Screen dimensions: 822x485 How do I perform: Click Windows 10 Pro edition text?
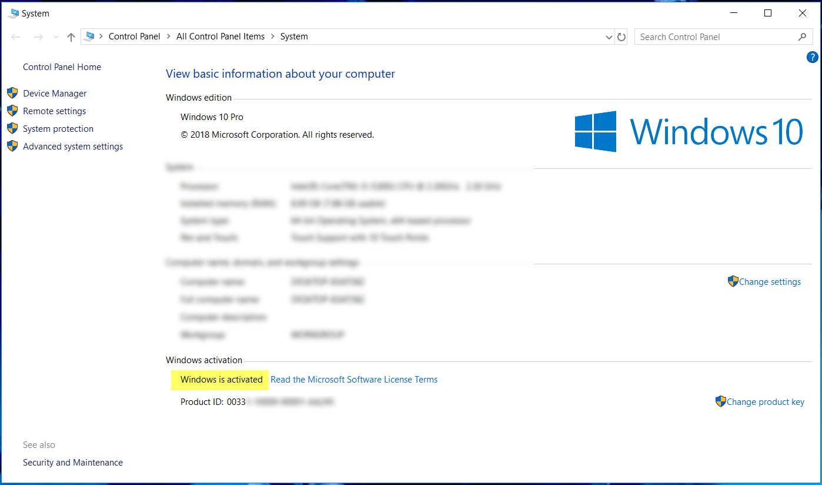point(212,117)
